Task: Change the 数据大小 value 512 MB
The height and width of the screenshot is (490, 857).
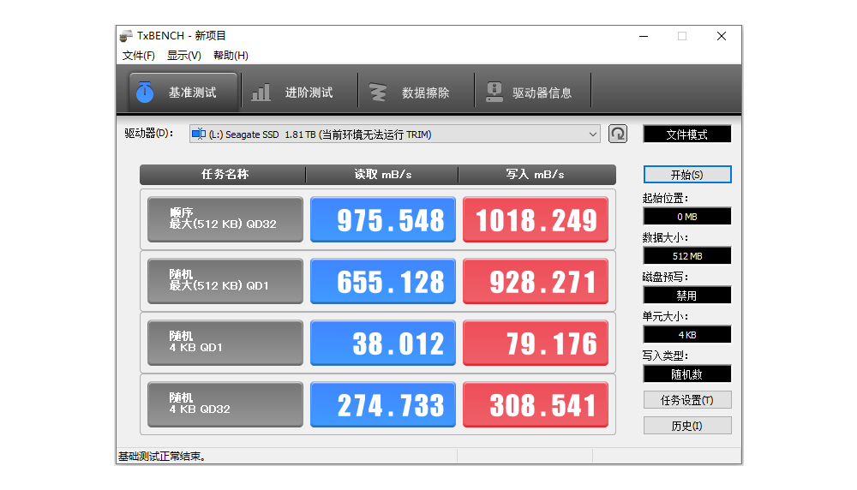Action: point(687,256)
